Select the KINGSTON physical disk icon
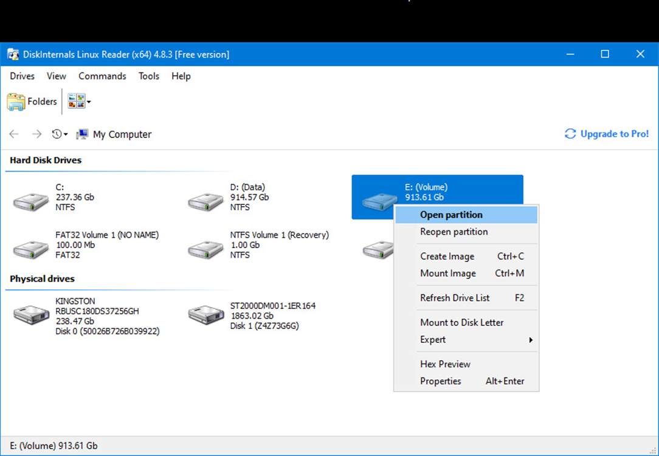Screen dimensions: 659x456 click(32, 314)
